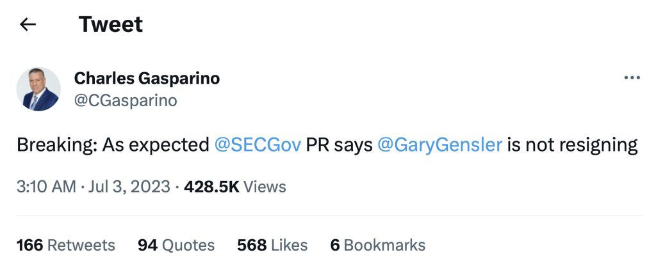Show the 166 Retweets list
The width and height of the screenshot is (656, 273).
coord(65,245)
